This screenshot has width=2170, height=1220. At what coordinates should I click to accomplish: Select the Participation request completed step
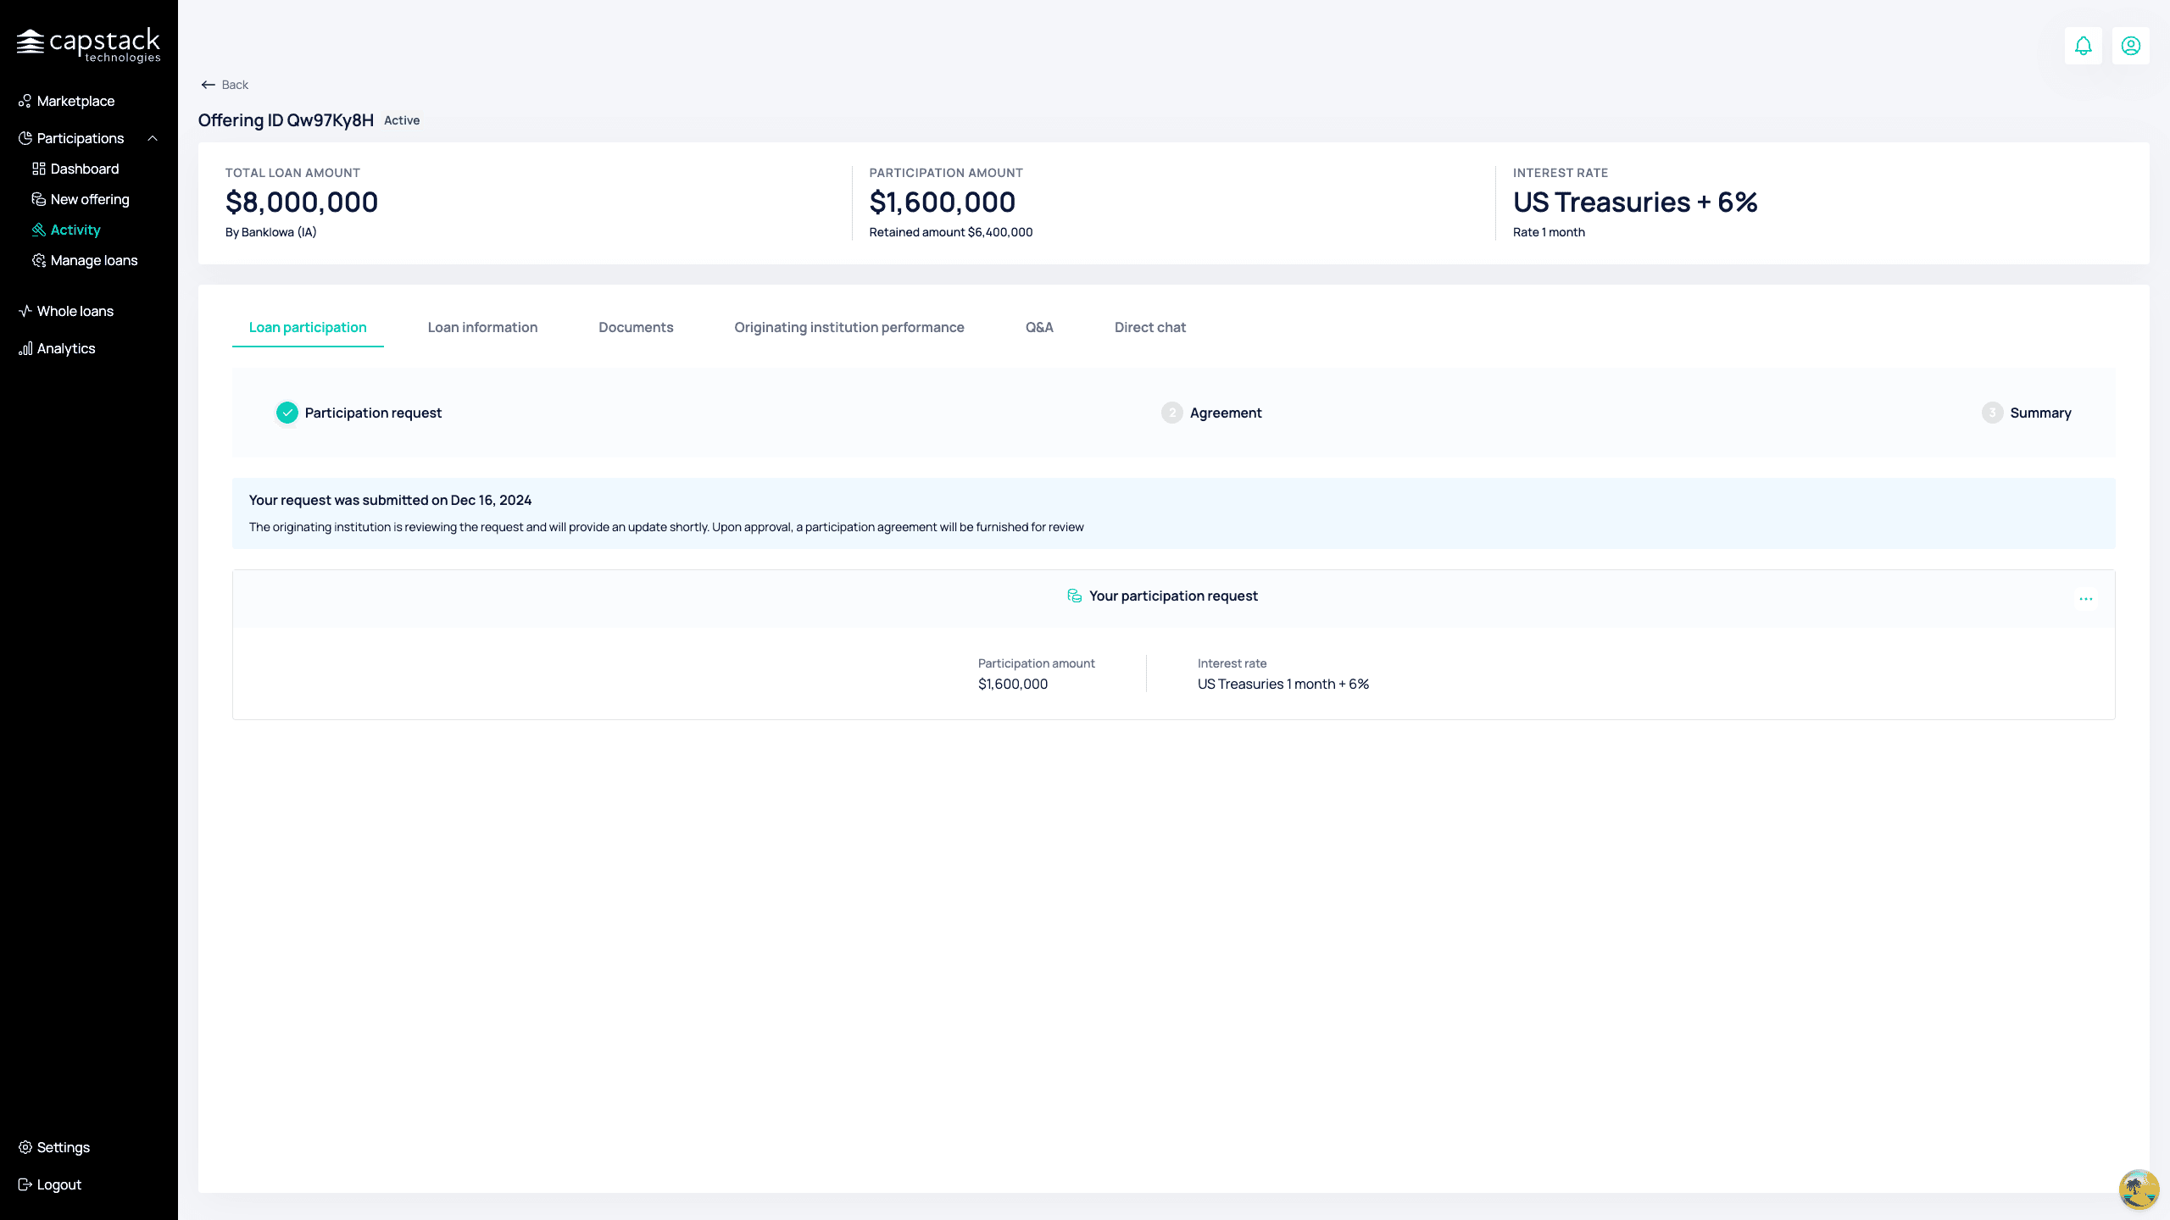(x=359, y=413)
